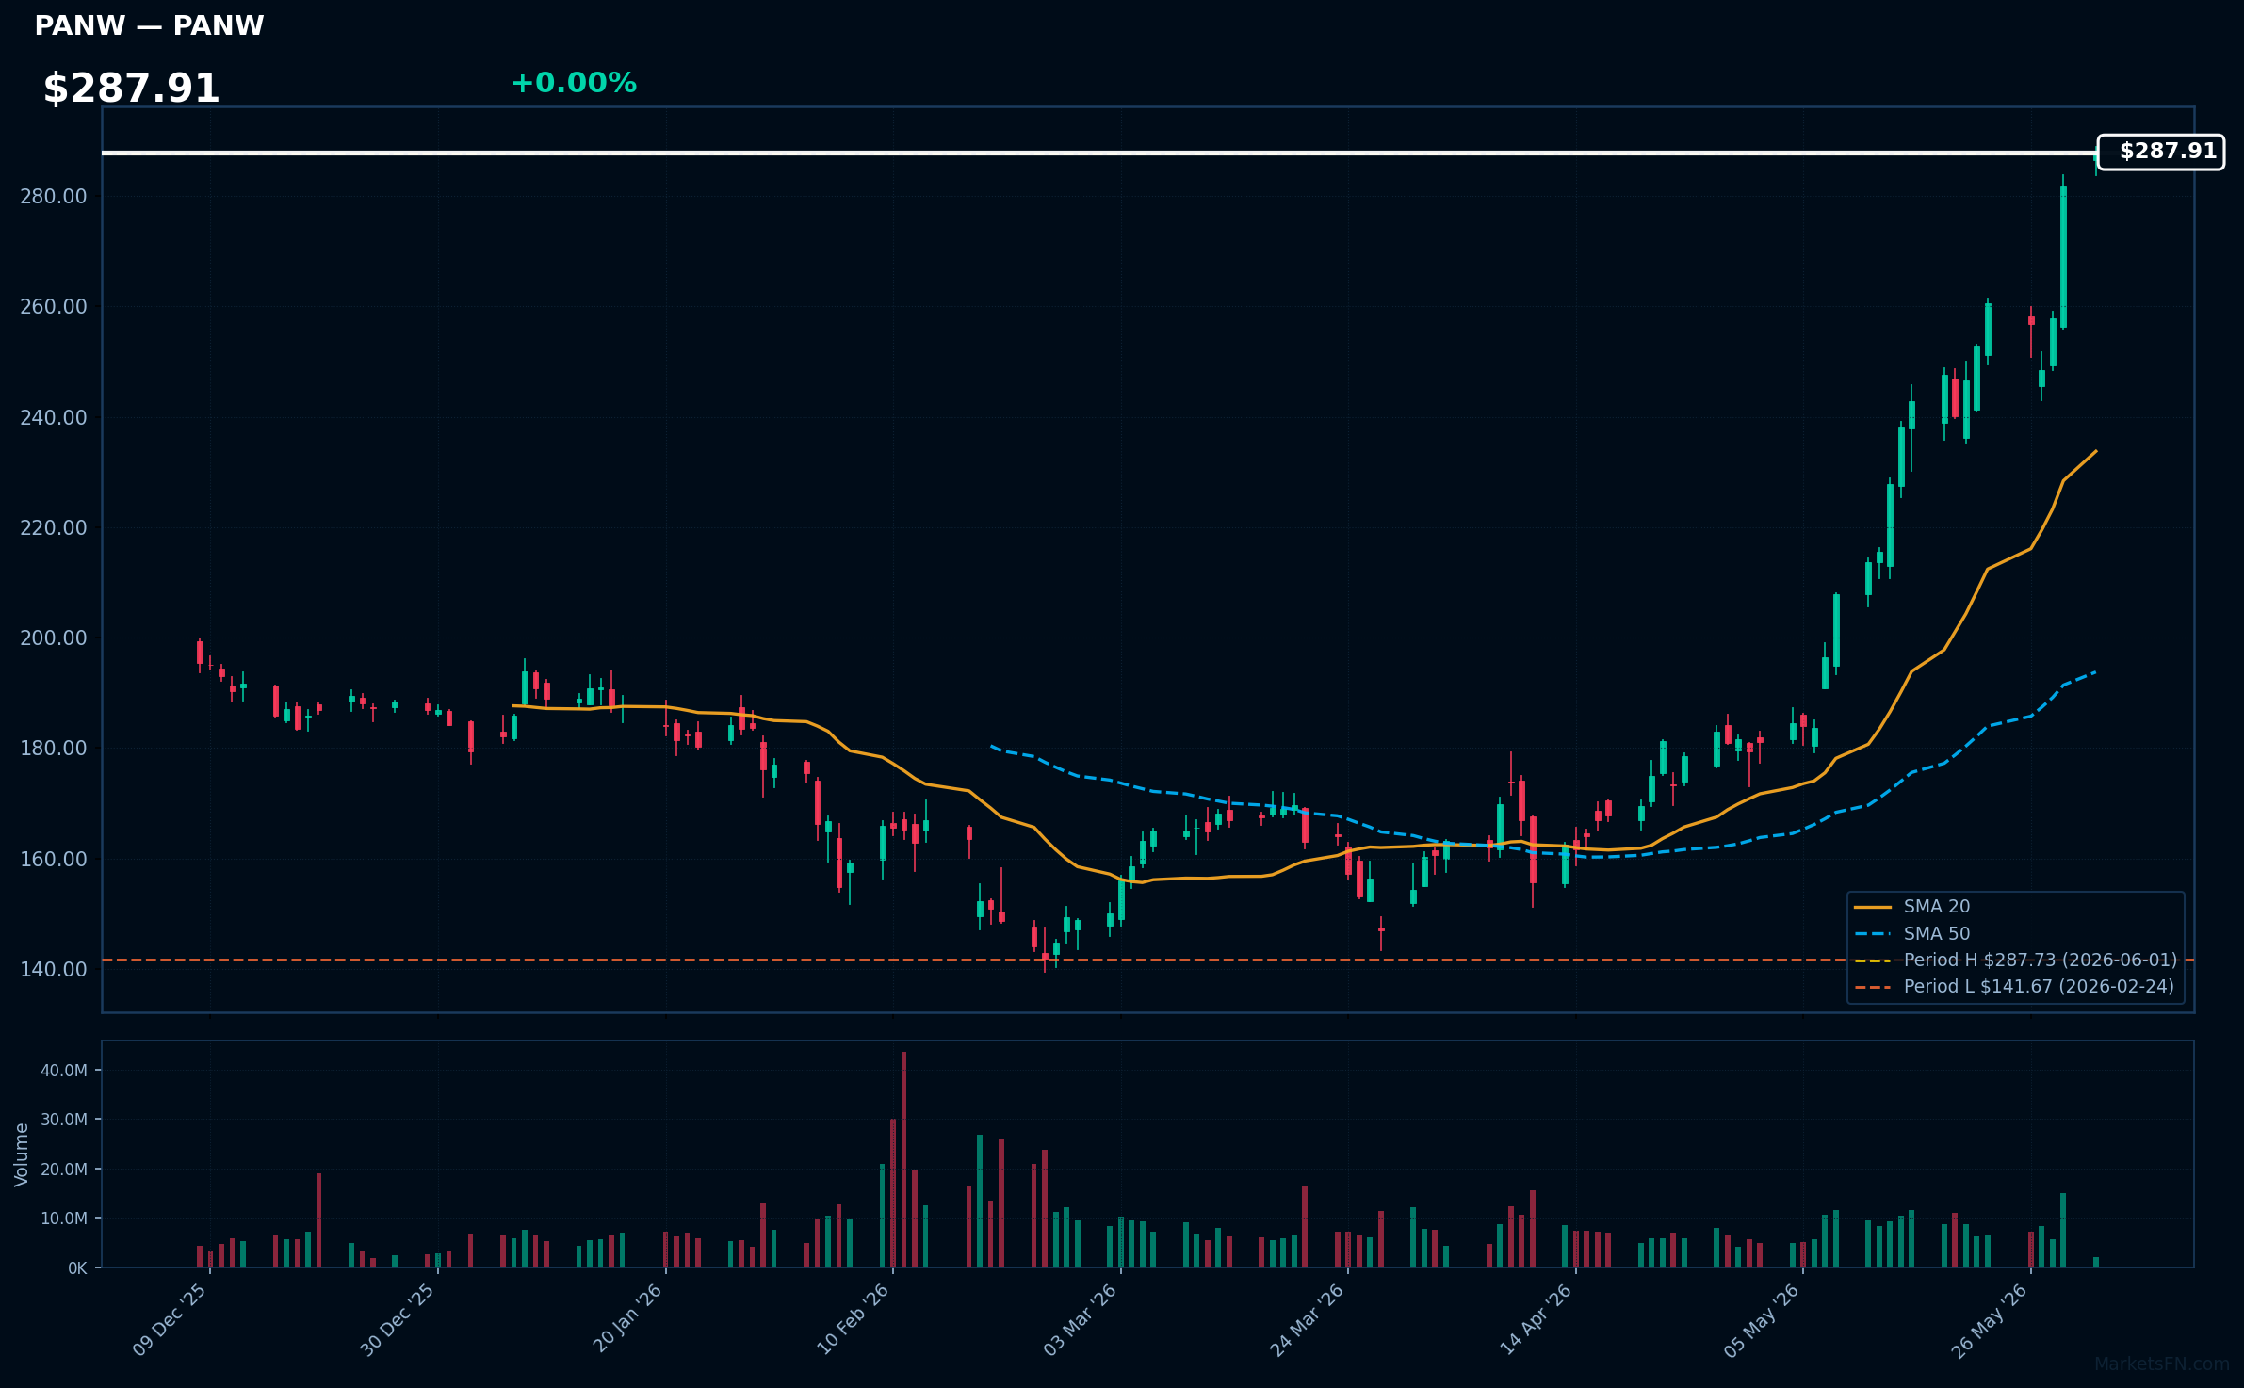The height and width of the screenshot is (1388, 2244).
Task: Click the 09 Dec '25 date label
Action: [171, 1319]
